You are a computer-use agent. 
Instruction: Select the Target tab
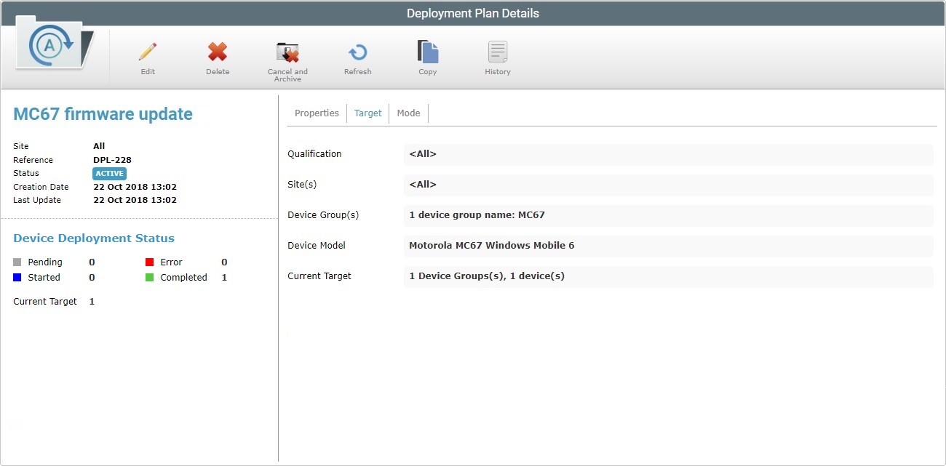coord(367,113)
